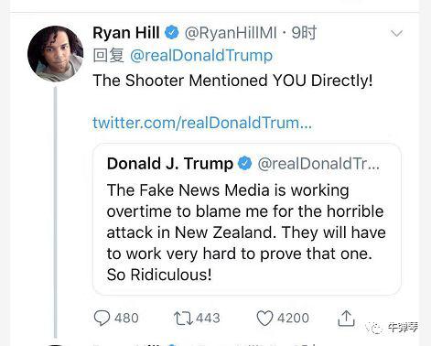Open the twitter.com/realDonaldTrum... link
431x346 pixels.
pyautogui.click(x=202, y=123)
